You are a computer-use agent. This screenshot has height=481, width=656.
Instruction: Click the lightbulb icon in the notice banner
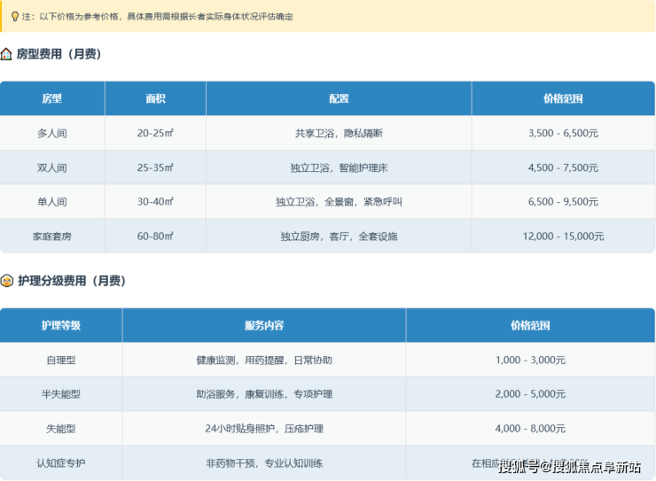[12, 17]
